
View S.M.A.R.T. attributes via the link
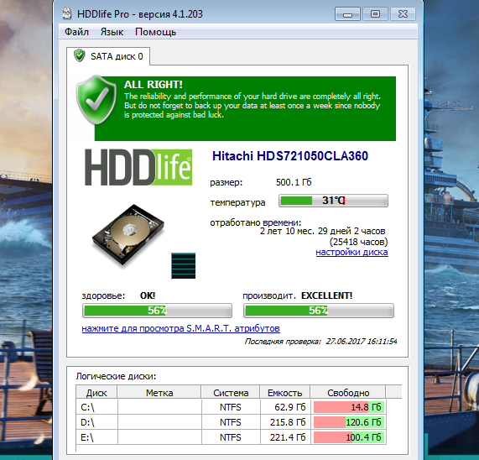181,328
